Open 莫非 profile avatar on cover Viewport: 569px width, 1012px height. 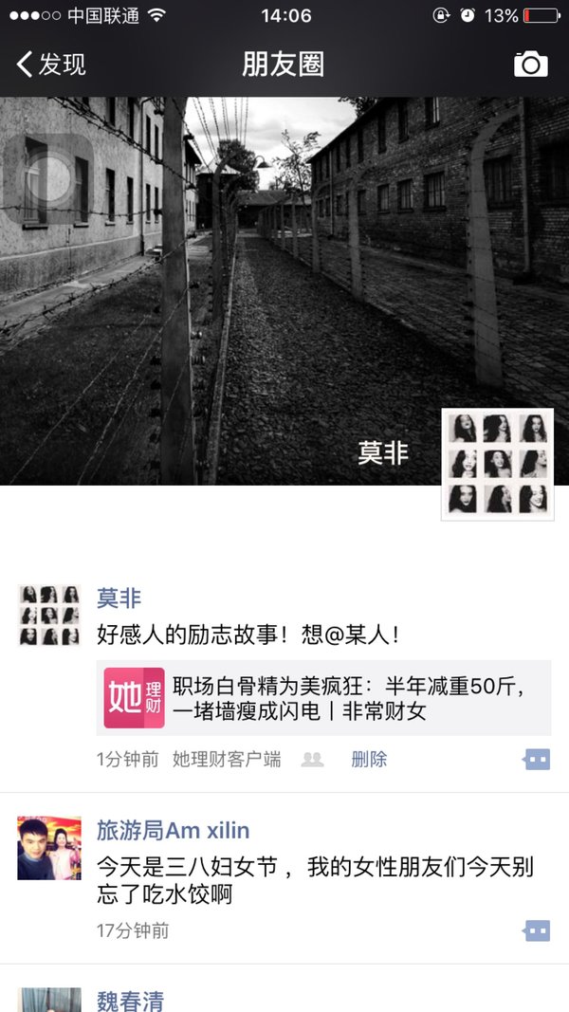497,464
